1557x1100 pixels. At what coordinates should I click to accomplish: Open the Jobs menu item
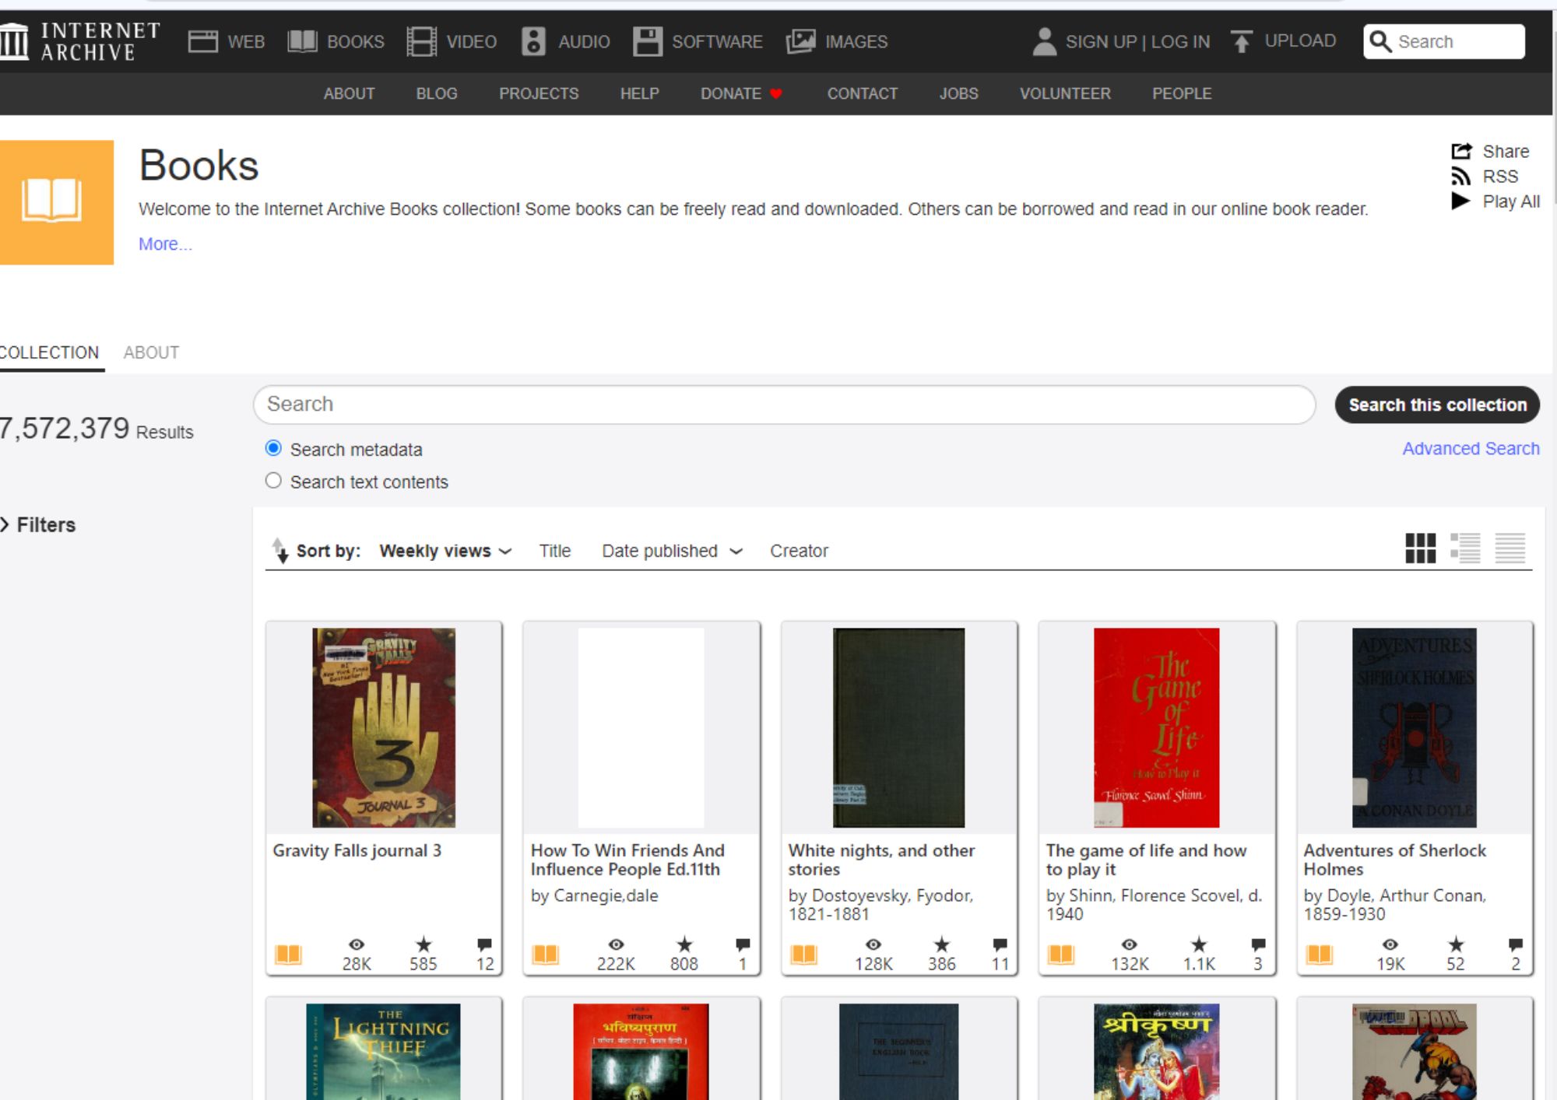958,93
